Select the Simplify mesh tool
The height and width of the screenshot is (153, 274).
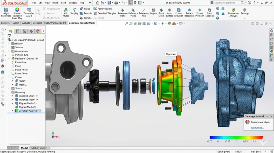tap(74, 11)
